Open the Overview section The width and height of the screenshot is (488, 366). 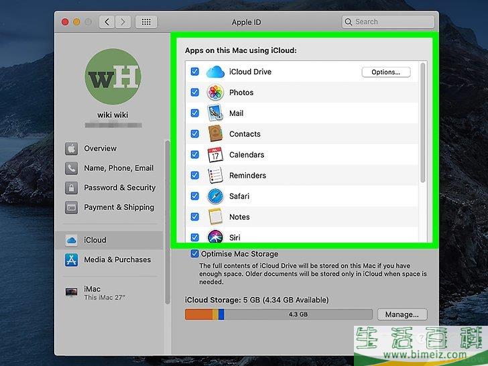(109, 148)
